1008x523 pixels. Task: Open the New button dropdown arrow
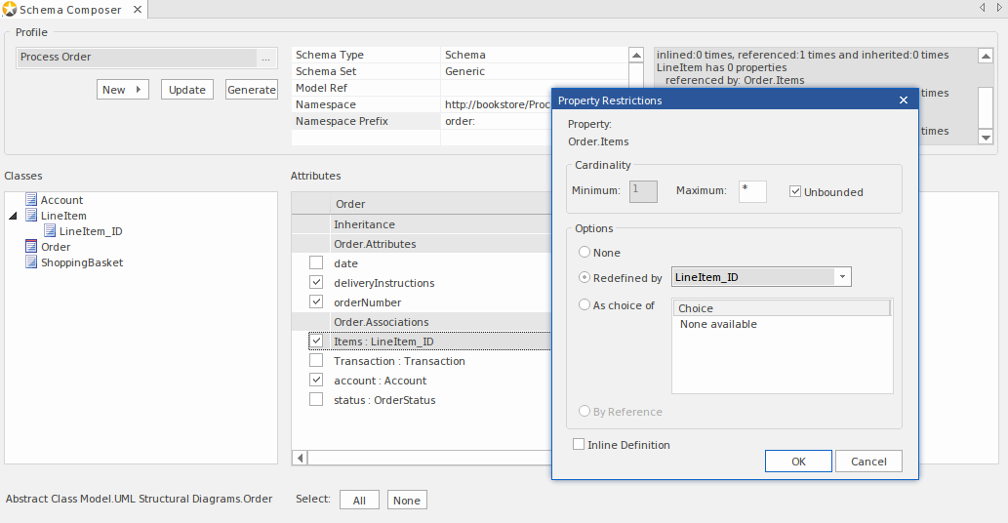click(139, 90)
